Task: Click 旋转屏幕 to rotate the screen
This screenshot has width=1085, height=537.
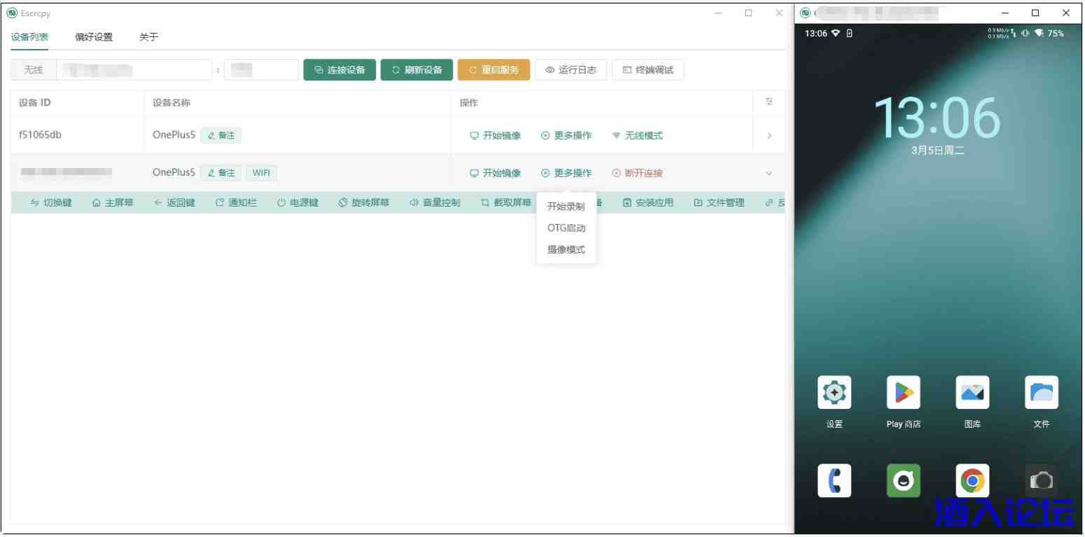Action: pos(363,203)
